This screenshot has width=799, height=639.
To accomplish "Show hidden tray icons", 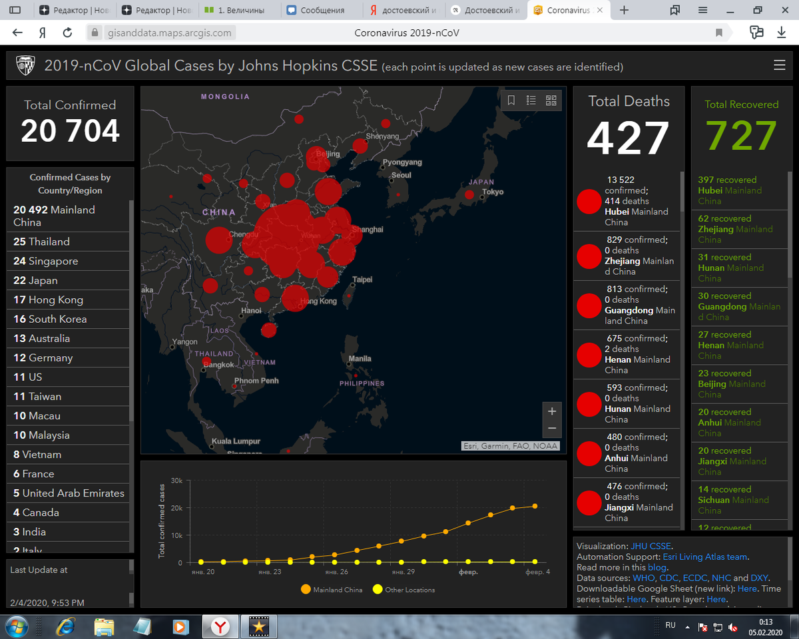I will 688,627.
